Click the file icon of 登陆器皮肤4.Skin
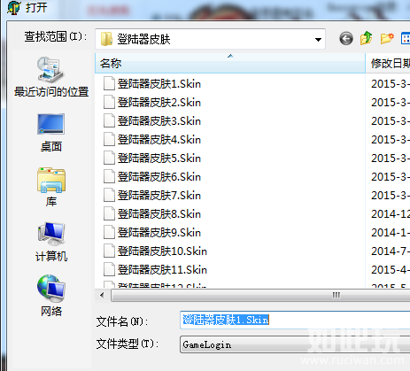The image size is (410, 371). click(x=109, y=139)
